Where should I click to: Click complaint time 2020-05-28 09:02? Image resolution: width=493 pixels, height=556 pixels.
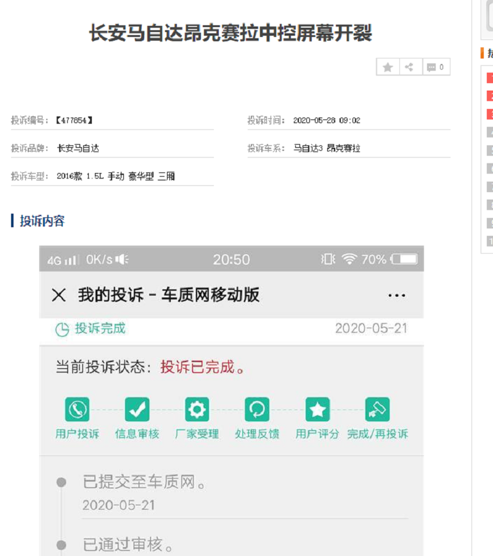(x=327, y=121)
